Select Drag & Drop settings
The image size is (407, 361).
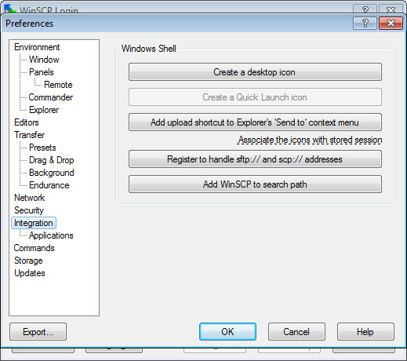(x=52, y=160)
